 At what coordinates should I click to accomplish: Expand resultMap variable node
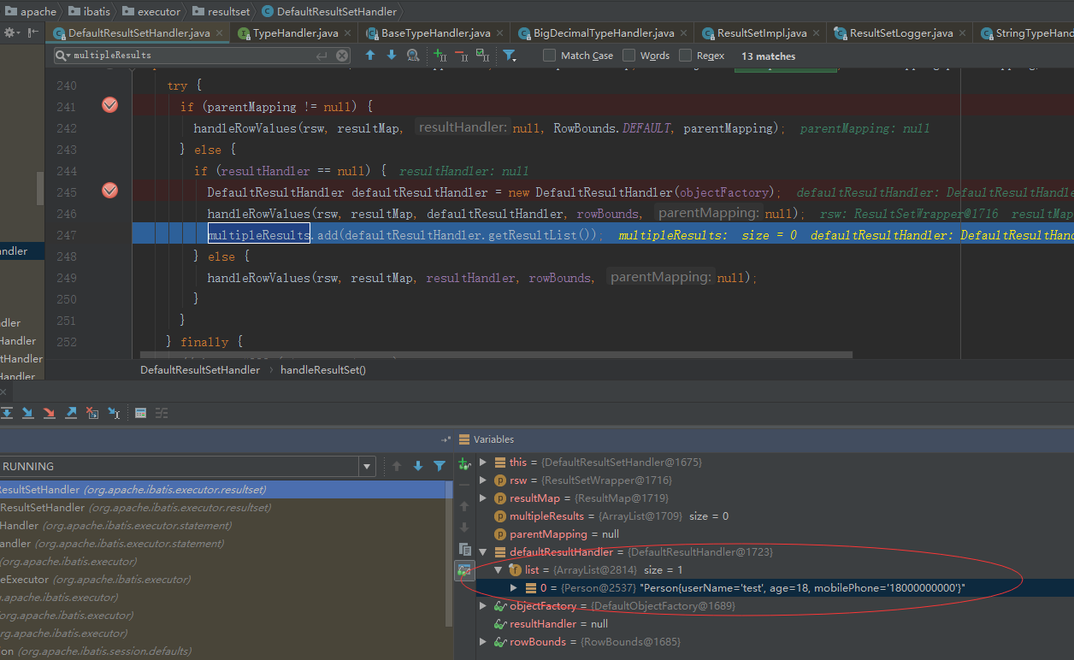(483, 498)
